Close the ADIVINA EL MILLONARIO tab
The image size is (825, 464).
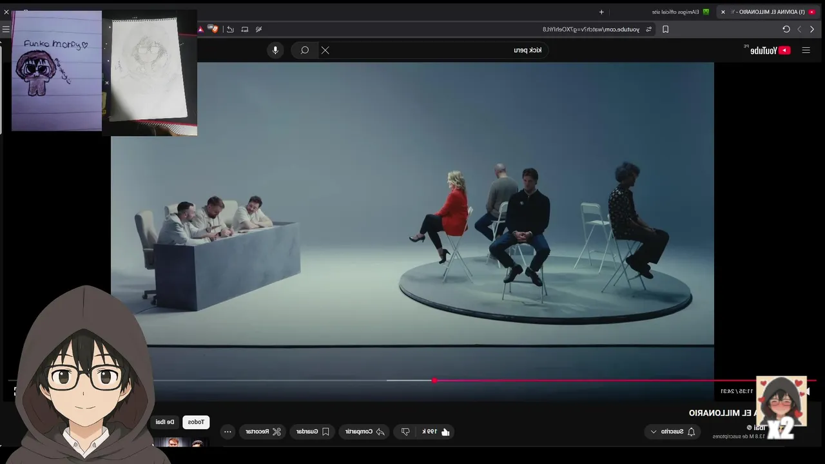click(723, 12)
